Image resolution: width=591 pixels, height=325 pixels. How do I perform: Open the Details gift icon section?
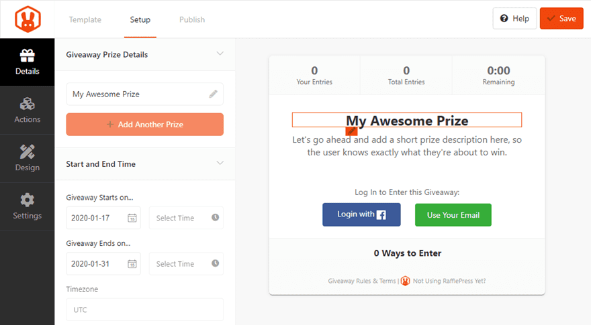pos(28,62)
